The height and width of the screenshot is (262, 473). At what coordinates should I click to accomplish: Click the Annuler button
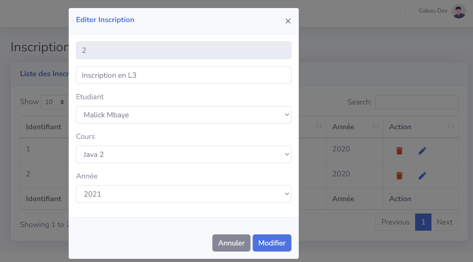pyautogui.click(x=231, y=243)
